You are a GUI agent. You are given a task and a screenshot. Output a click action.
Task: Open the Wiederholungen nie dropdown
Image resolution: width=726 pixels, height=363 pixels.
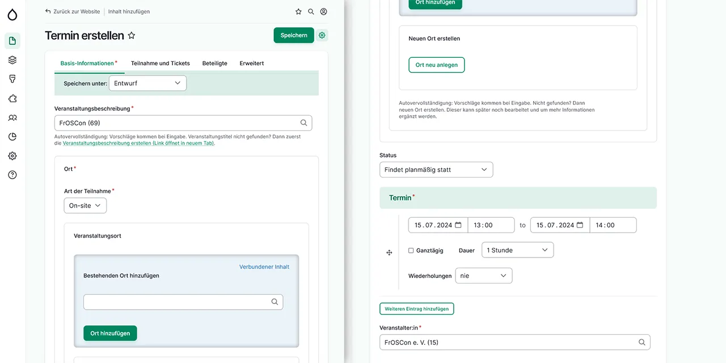[484, 276]
